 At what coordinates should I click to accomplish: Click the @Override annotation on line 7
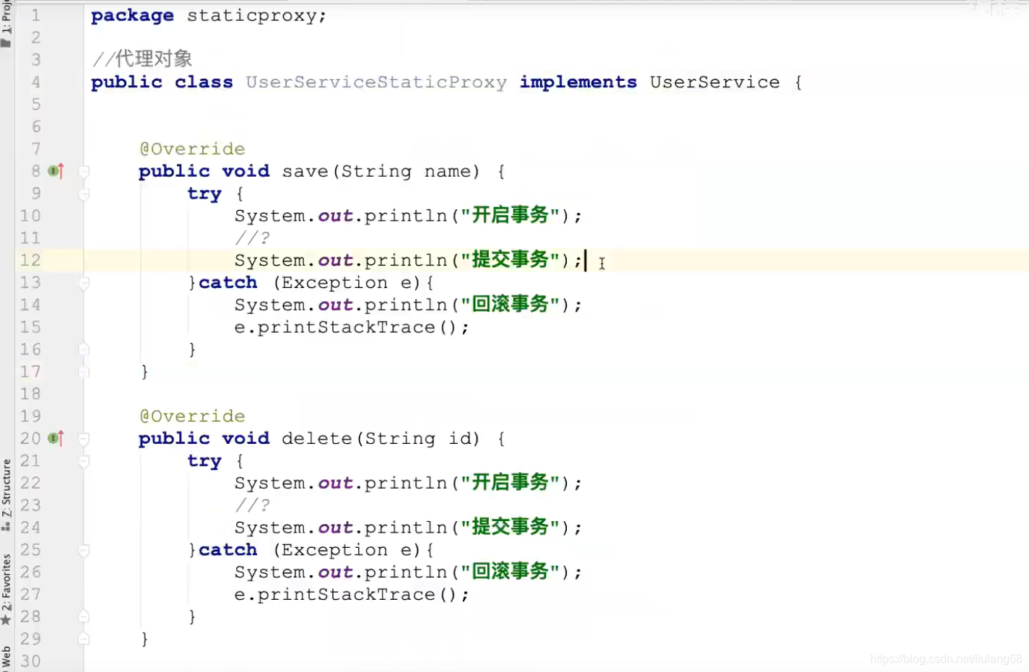coord(192,149)
